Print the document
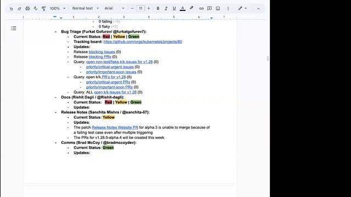The height and width of the screenshot is (197, 351). point(27,9)
